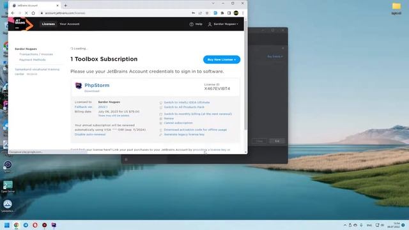Close the JetBrains Account tab
409x230 pixels.
(58, 5)
